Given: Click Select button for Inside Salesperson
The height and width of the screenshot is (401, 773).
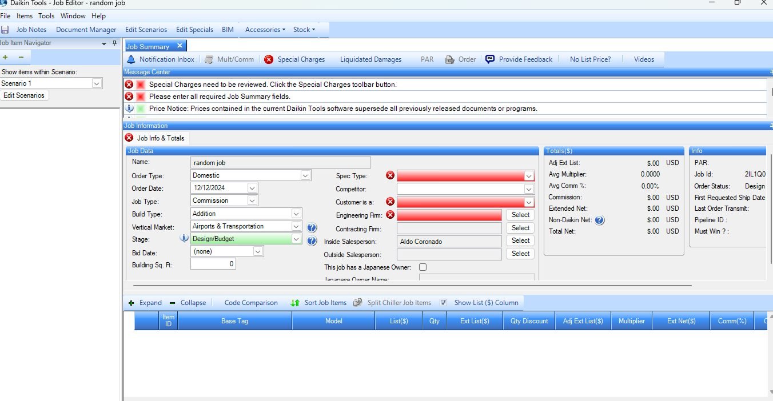Looking at the screenshot, I should (x=520, y=240).
